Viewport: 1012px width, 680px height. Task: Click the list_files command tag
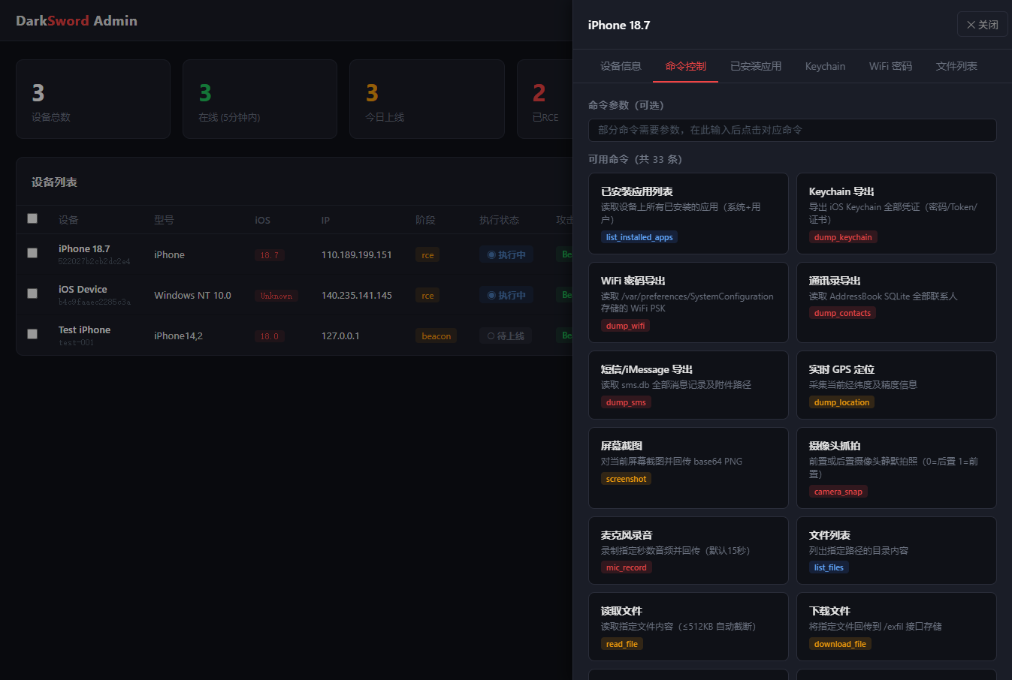(x=829, y=567)
